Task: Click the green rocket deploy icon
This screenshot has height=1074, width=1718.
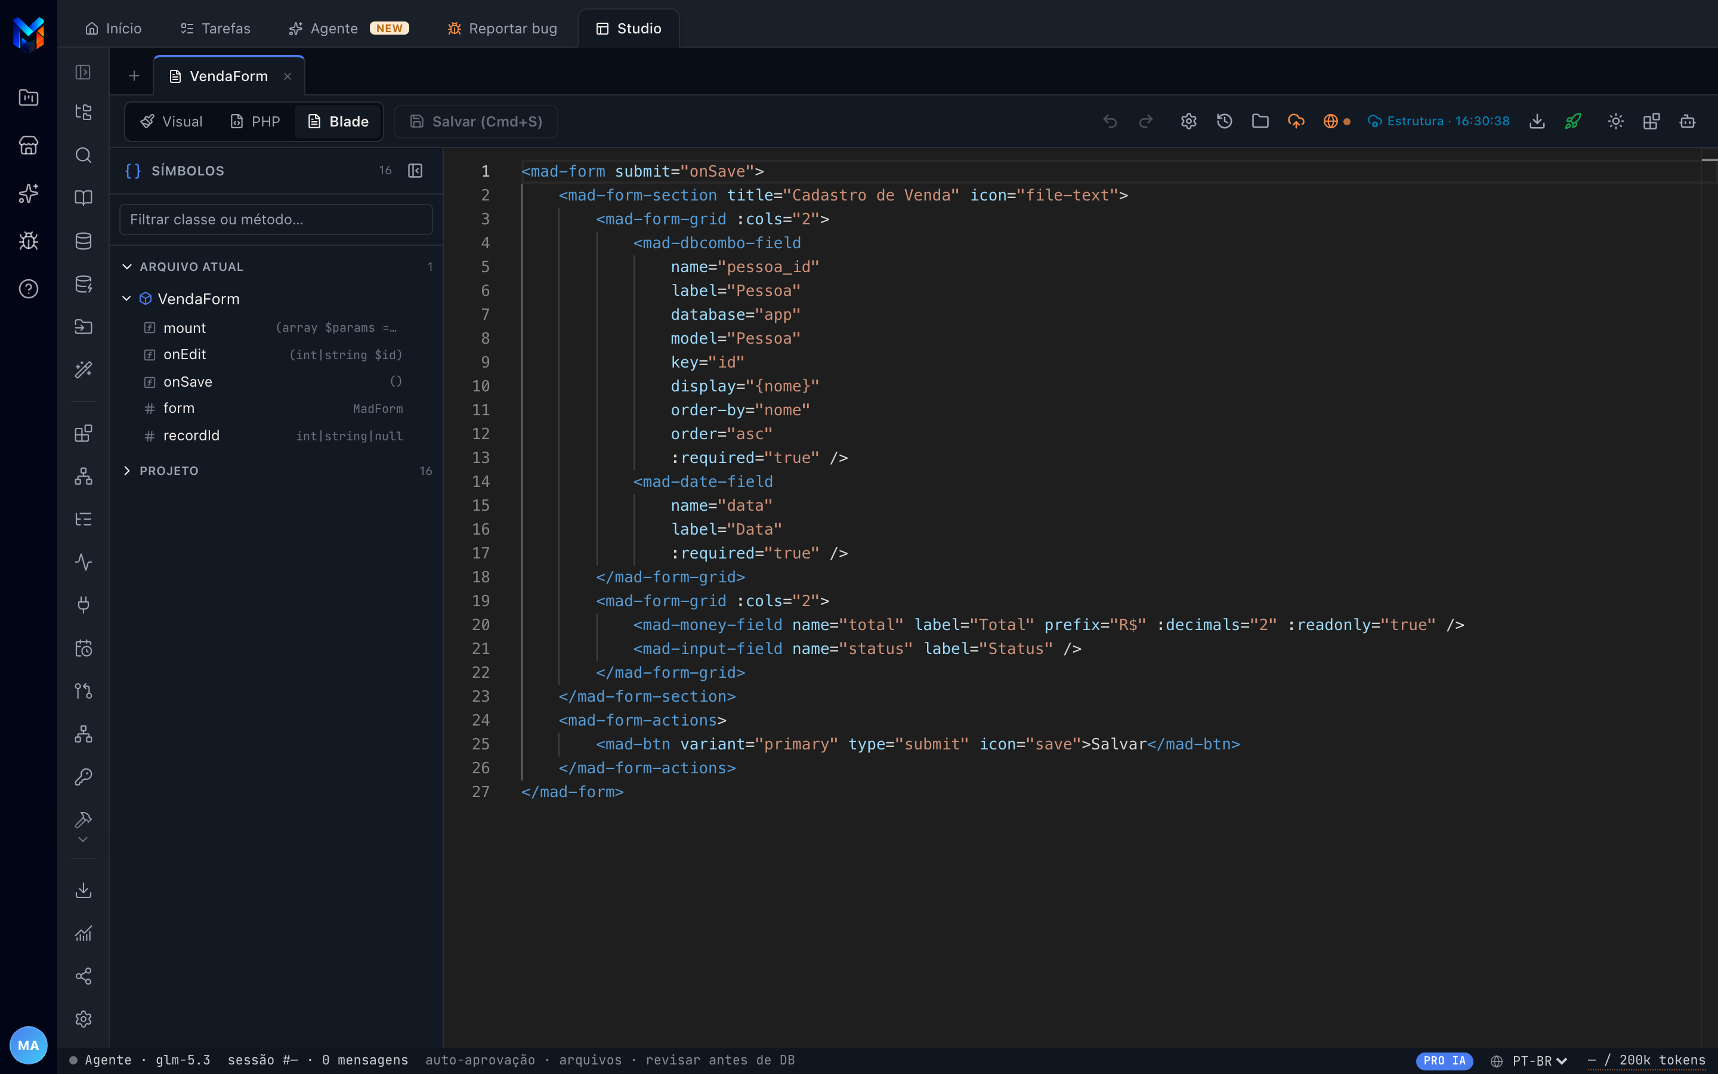Action: (x=1573, y=122)
